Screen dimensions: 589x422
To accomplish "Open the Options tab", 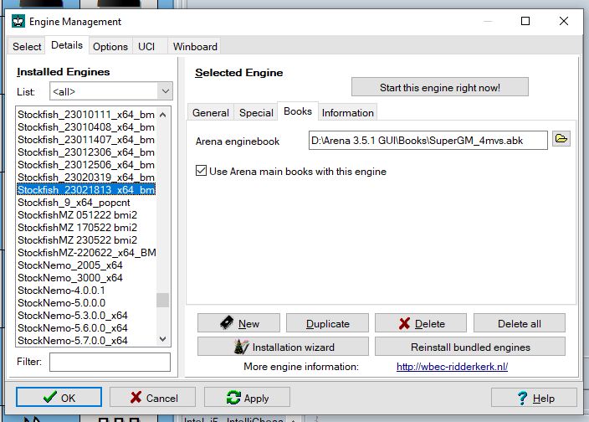I will (x=110, y=47).
